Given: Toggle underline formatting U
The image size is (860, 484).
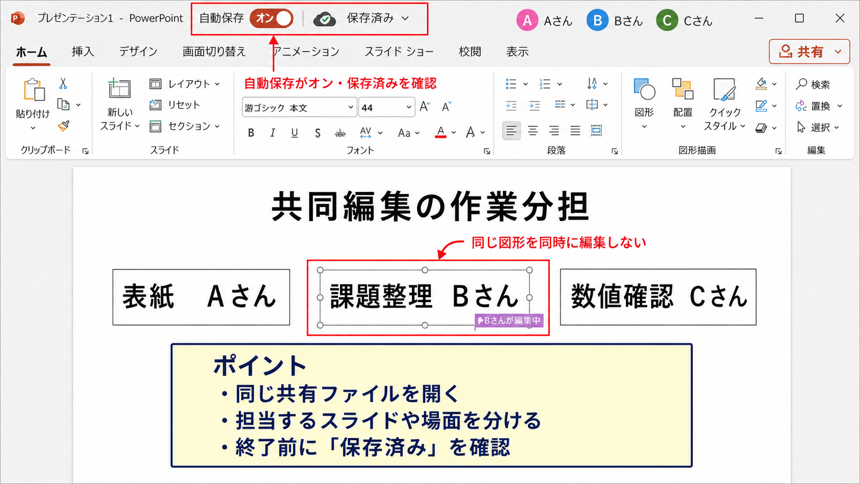Looking at the screenshot, I should (x=294, y=133).
